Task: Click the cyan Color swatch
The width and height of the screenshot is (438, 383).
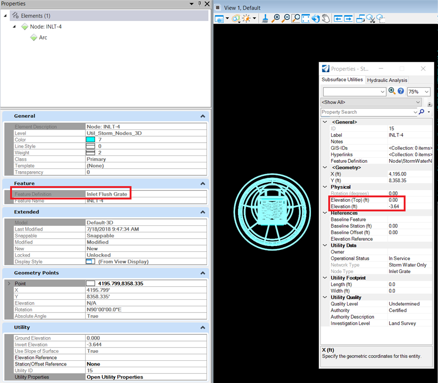Action: point(91,140)
